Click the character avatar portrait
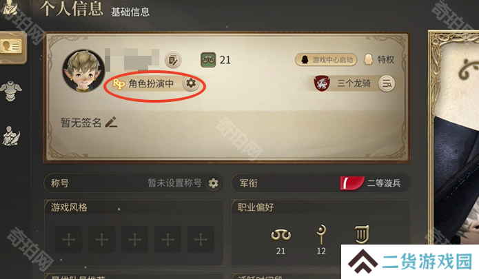 point(83,71)
